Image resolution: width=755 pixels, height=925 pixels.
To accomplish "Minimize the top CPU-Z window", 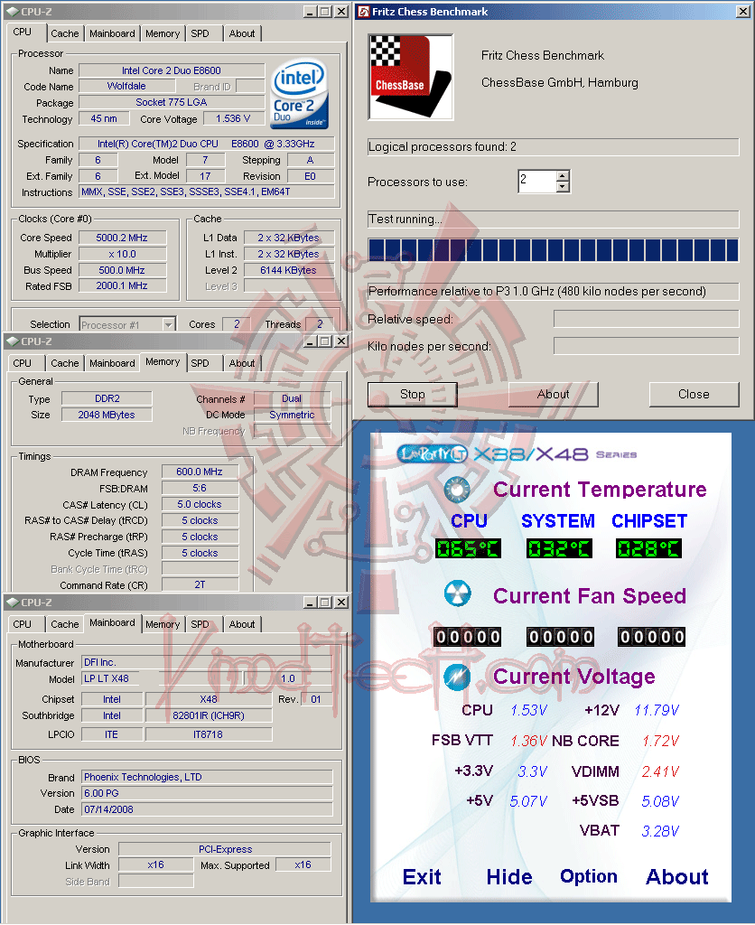I will coord(311,11).
